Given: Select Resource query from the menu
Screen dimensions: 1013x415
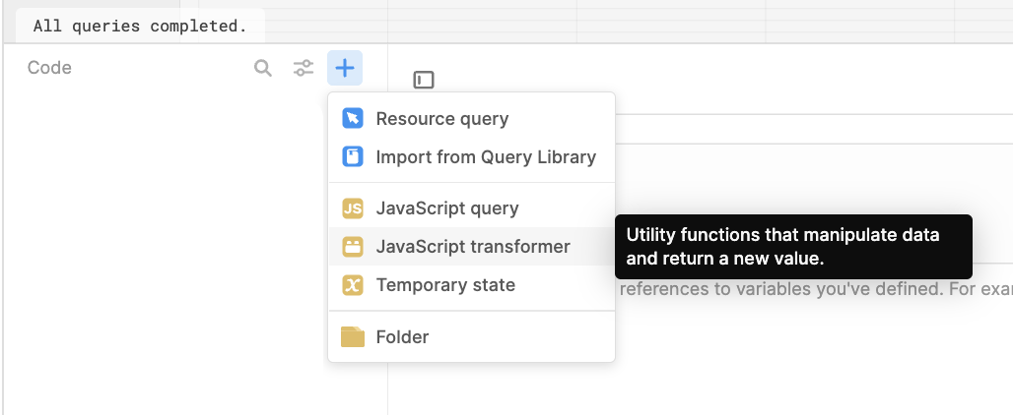Looking at the screenshot, I should click(442, 119).
